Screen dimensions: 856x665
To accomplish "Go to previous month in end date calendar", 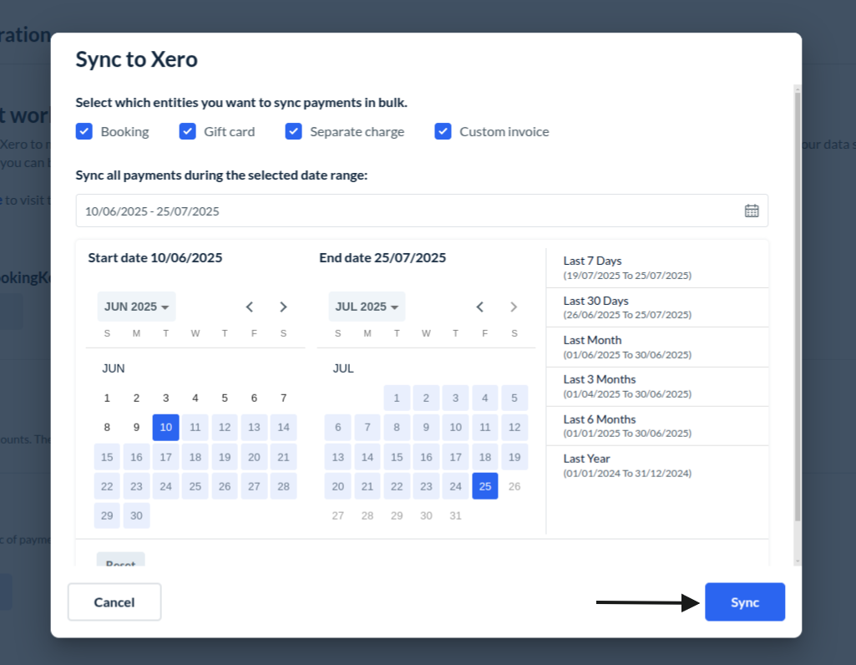I will [x=480, y=307].
